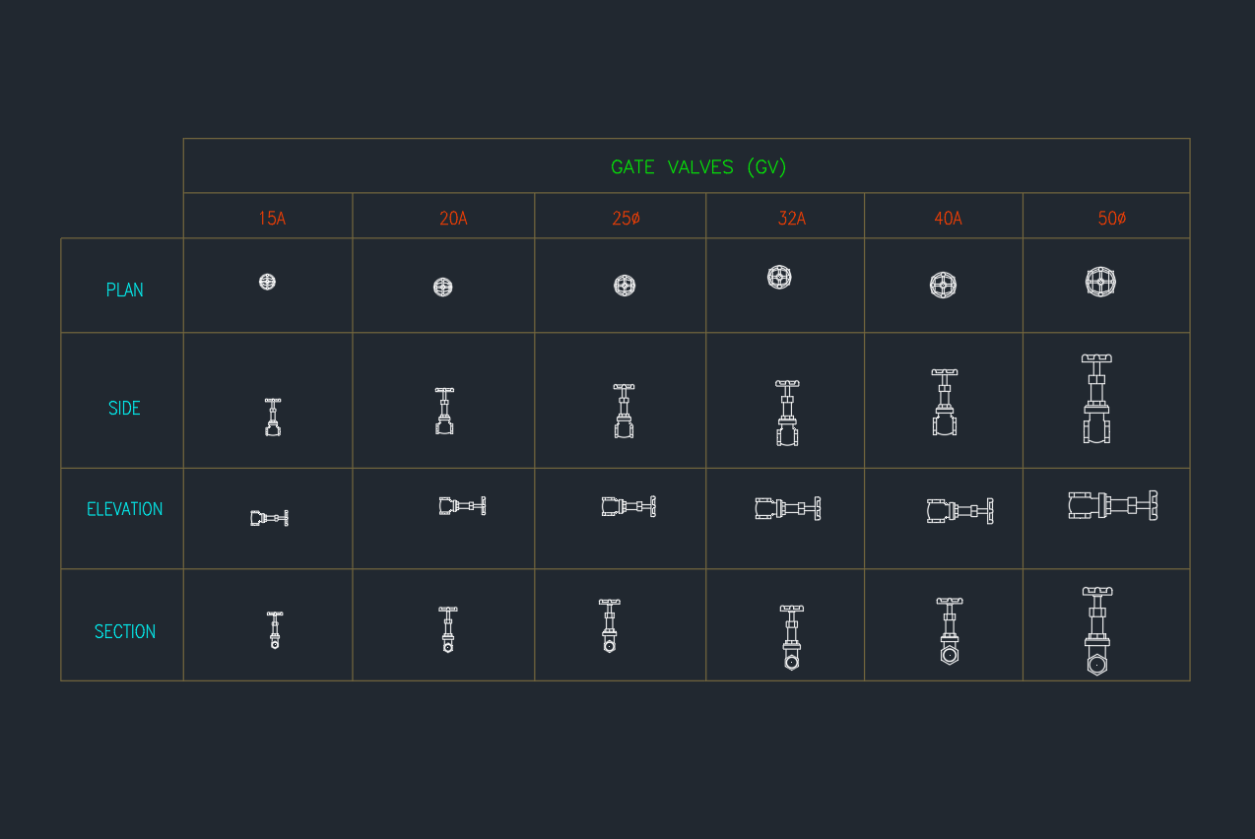Pick the 20A side view gate valve

pos(444,411)
